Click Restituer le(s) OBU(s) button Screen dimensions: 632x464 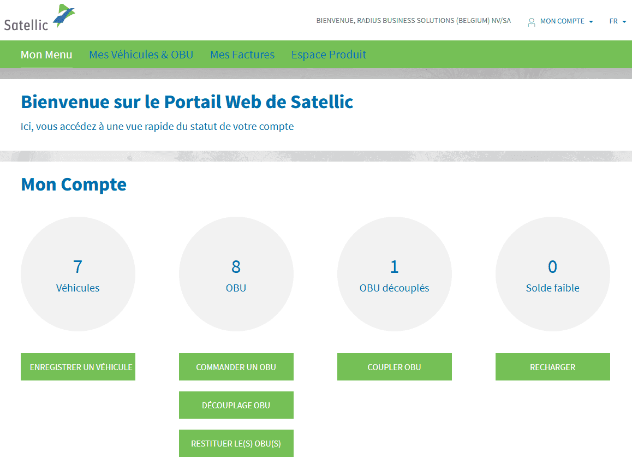(236, 443)
